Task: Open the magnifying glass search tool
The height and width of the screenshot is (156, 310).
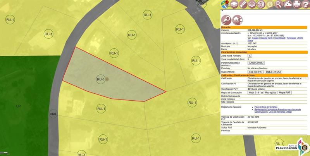Action: 279,4
